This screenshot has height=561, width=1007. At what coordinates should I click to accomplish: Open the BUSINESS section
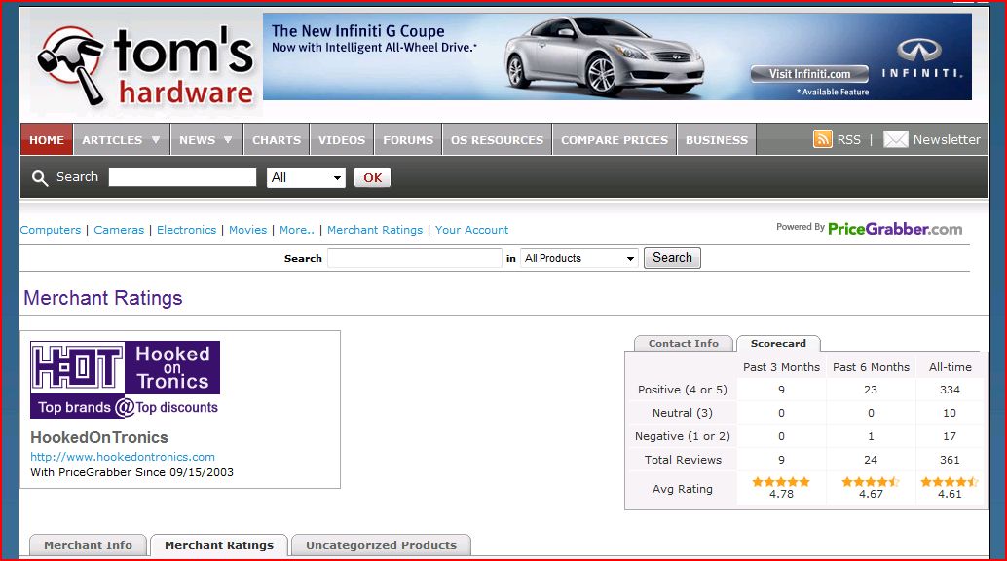tap(717, 139)
